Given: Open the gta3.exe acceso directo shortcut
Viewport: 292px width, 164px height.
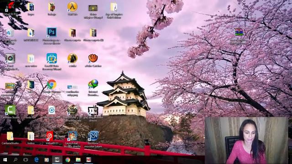Looking at the screenshot, I should pyautogui.click(x=93, y=113).
